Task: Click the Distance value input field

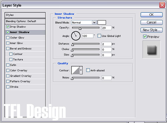Action: 107,44
